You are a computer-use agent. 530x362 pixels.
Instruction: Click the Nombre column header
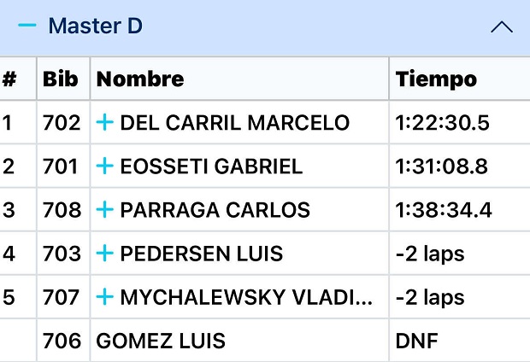click(140, 79)
